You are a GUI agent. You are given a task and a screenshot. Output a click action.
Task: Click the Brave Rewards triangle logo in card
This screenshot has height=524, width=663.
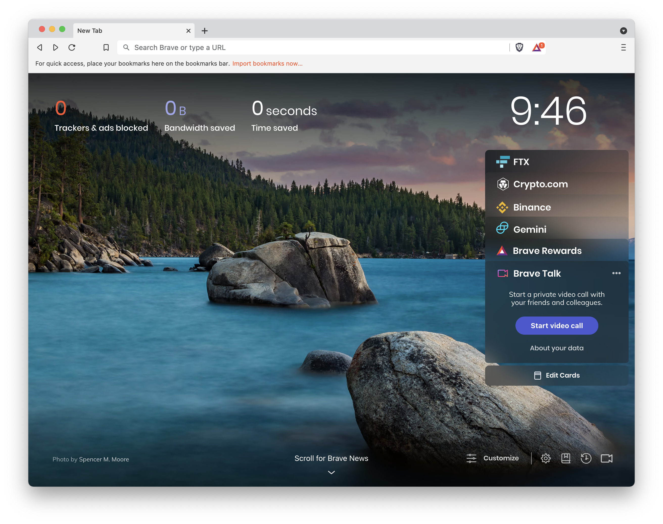coord(502,251)
